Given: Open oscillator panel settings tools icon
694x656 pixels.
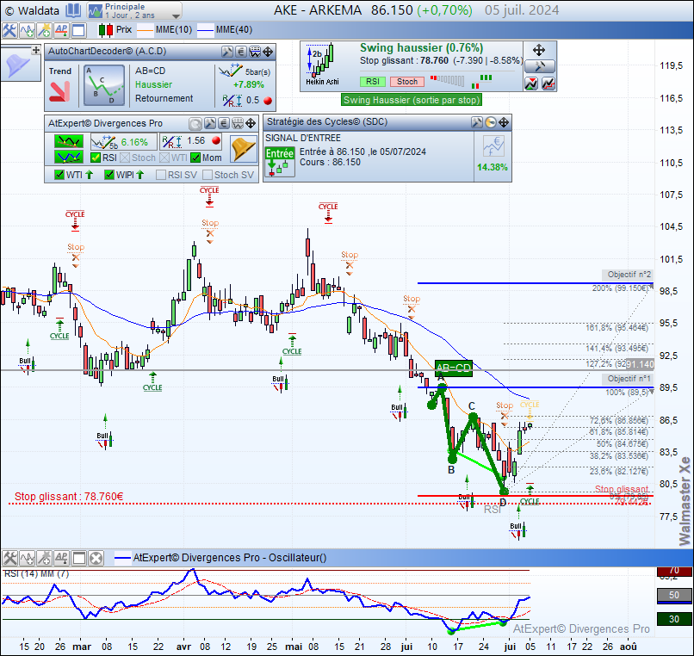Looking at the screenshot, I should pyautogui.click(x=9, y=558).
